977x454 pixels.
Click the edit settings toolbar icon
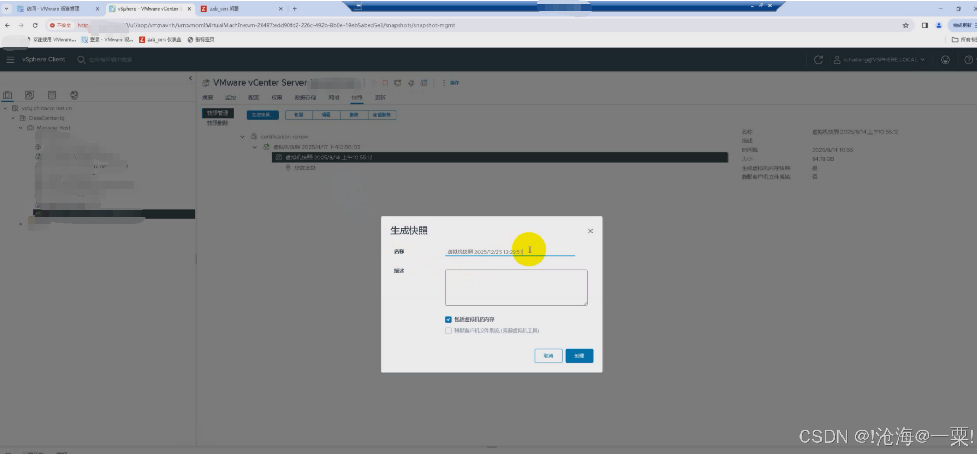411,83
